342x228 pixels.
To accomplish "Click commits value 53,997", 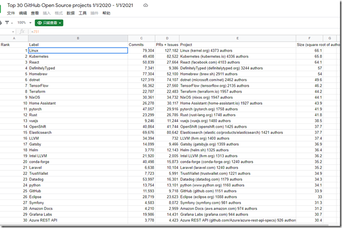I will 141,179.
